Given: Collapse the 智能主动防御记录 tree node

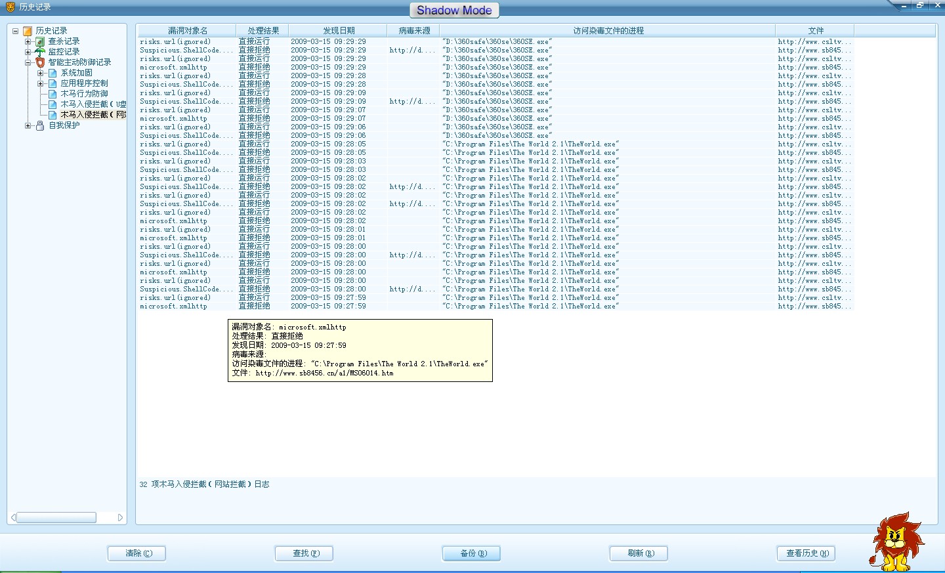Looking at the screenshot, I should point(28,62).
